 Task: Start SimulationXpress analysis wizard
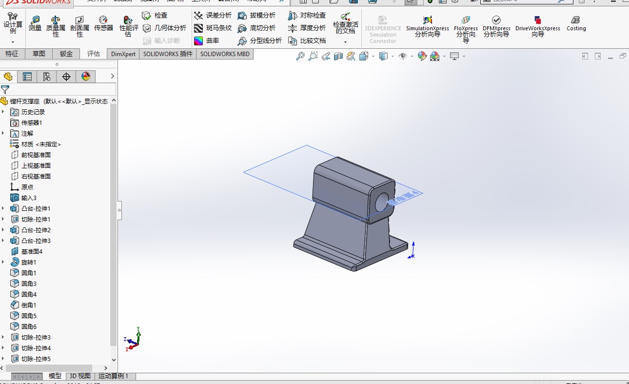coord(428,26)
